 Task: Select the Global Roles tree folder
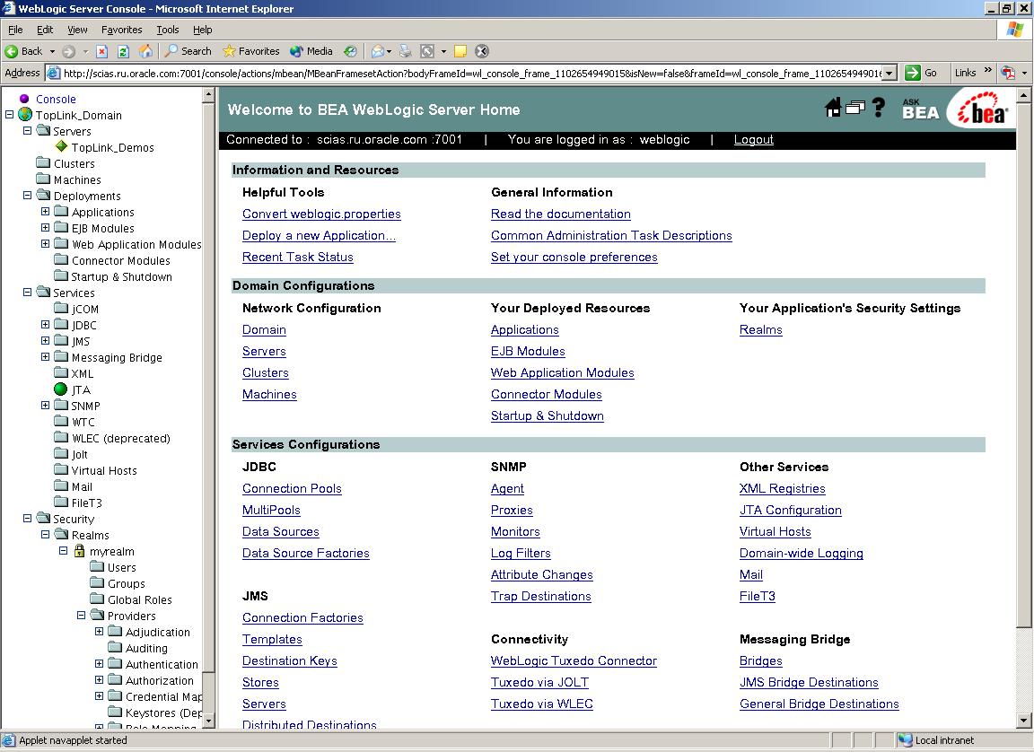[x=131, y=599]
